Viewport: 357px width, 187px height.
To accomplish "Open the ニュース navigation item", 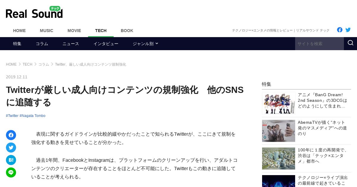I will click(71, 44).
